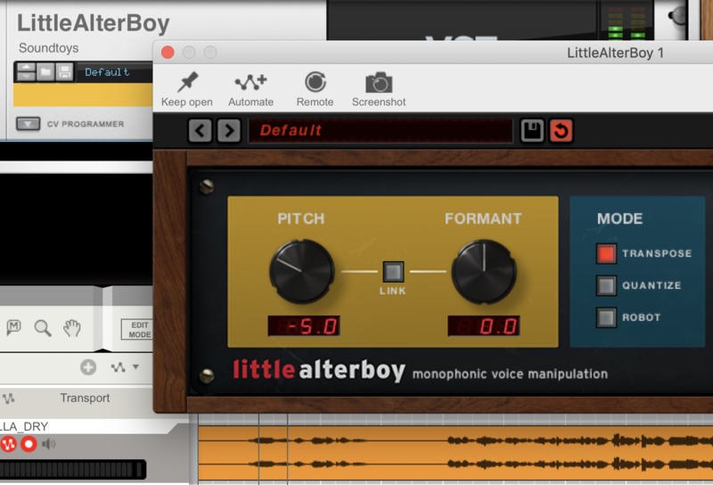Click the Keep open pin icon
This screenshot has width=713, height=485.
[187, 82]
